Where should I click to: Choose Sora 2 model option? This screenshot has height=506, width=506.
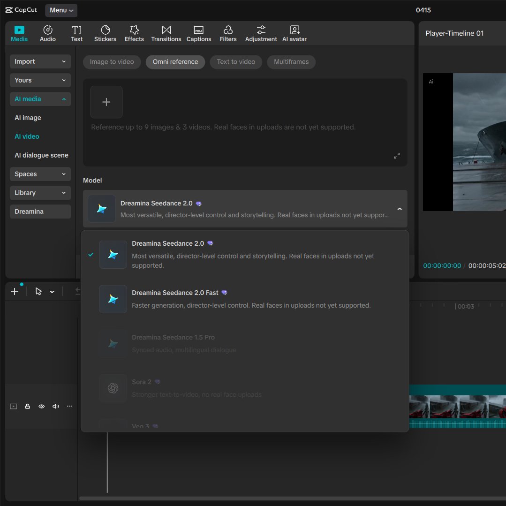coord(245,388)
